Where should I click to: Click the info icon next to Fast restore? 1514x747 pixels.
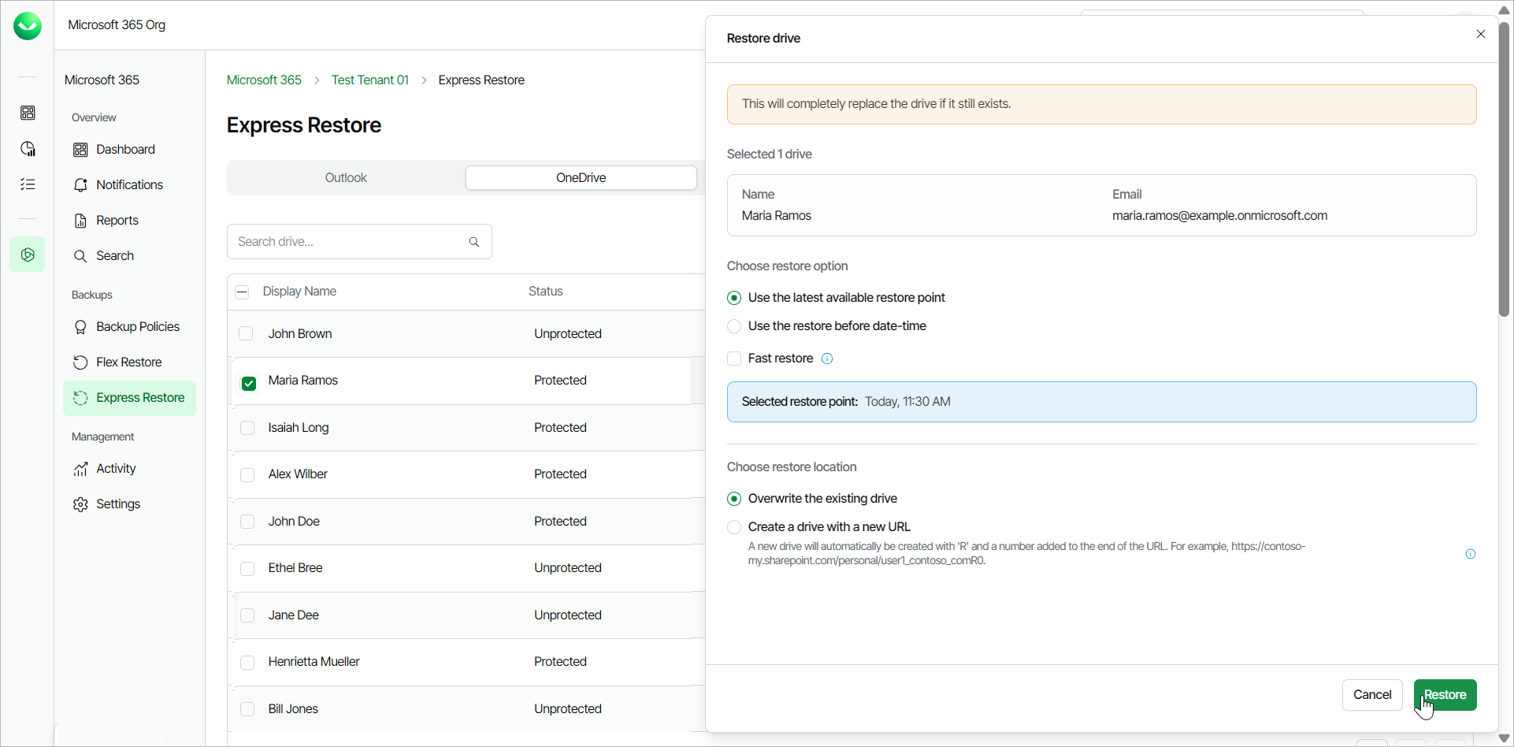(x=827, y=359)
